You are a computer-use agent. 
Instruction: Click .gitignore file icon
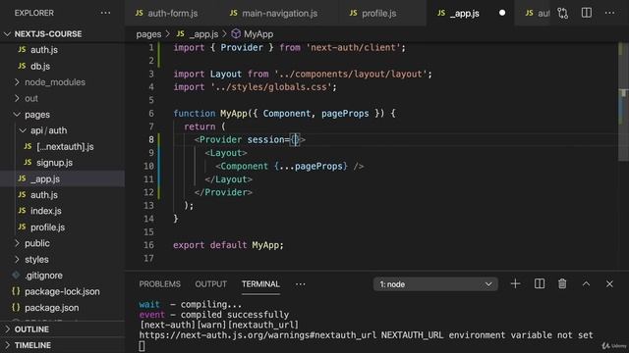16,275
